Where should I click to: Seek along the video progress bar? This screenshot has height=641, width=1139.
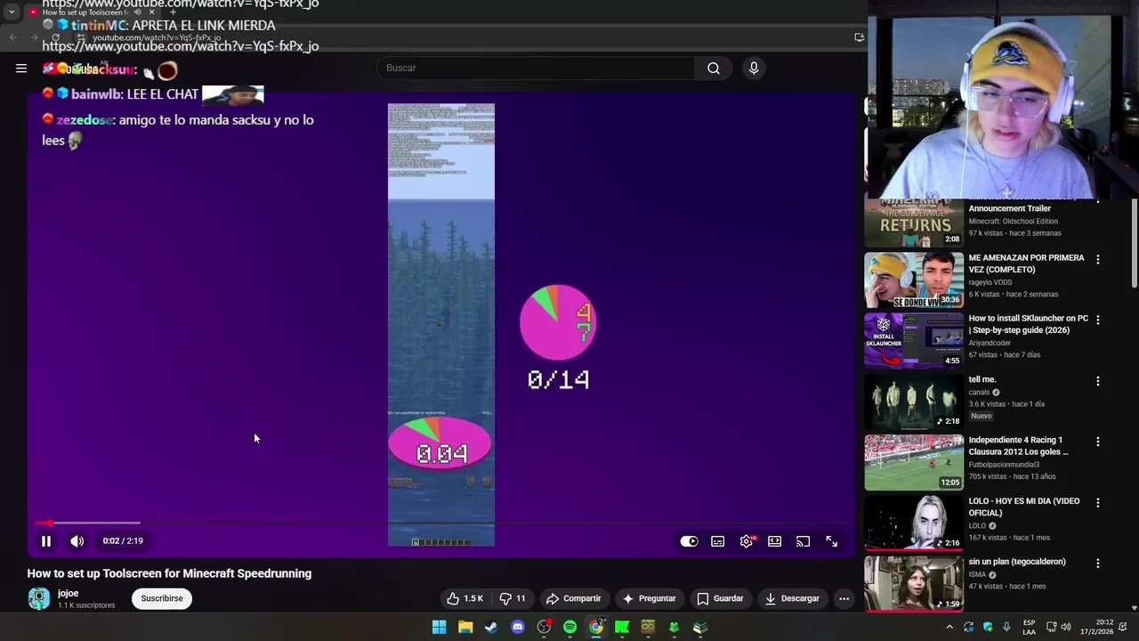coord(440,523)
